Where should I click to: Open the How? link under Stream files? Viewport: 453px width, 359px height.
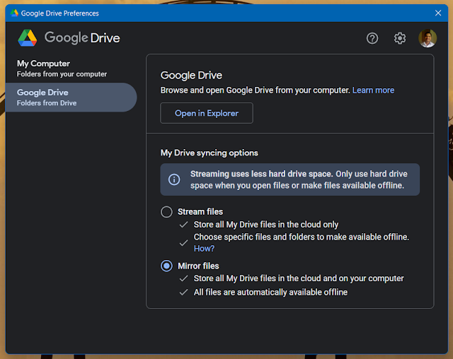[x=204, y=249]
